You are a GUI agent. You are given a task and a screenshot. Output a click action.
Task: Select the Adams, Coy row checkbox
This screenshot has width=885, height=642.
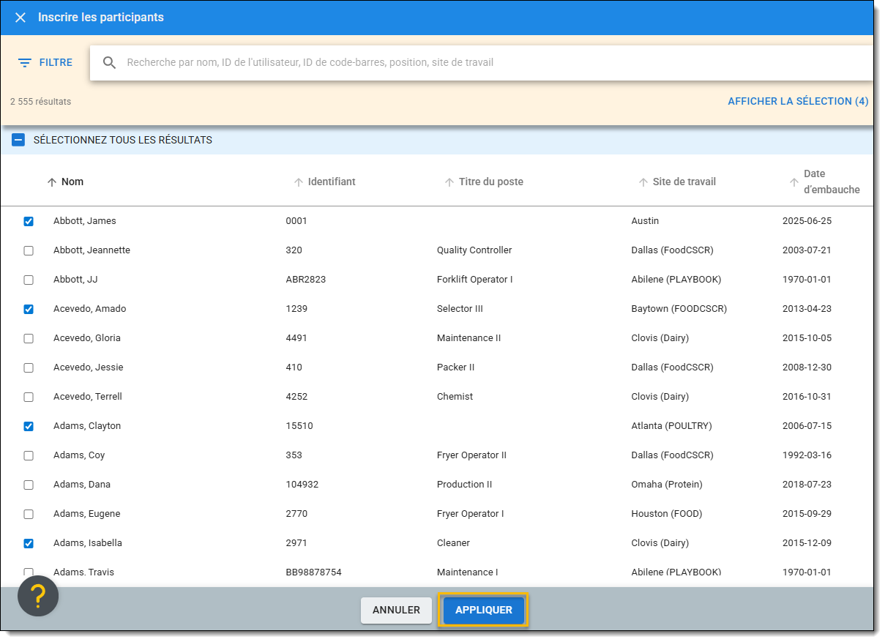point(29,455)
